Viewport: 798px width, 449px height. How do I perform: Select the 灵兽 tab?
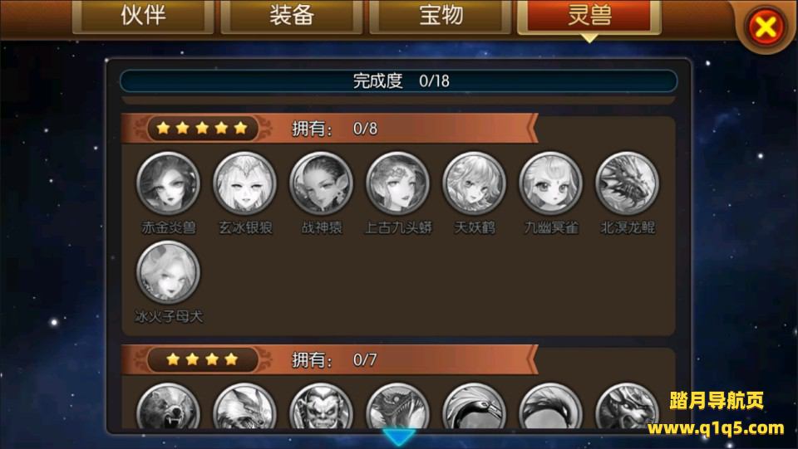coord(589,15)
